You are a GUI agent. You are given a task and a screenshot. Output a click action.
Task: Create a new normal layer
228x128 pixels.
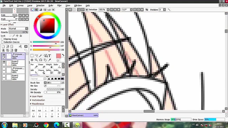tap(3, 47)
